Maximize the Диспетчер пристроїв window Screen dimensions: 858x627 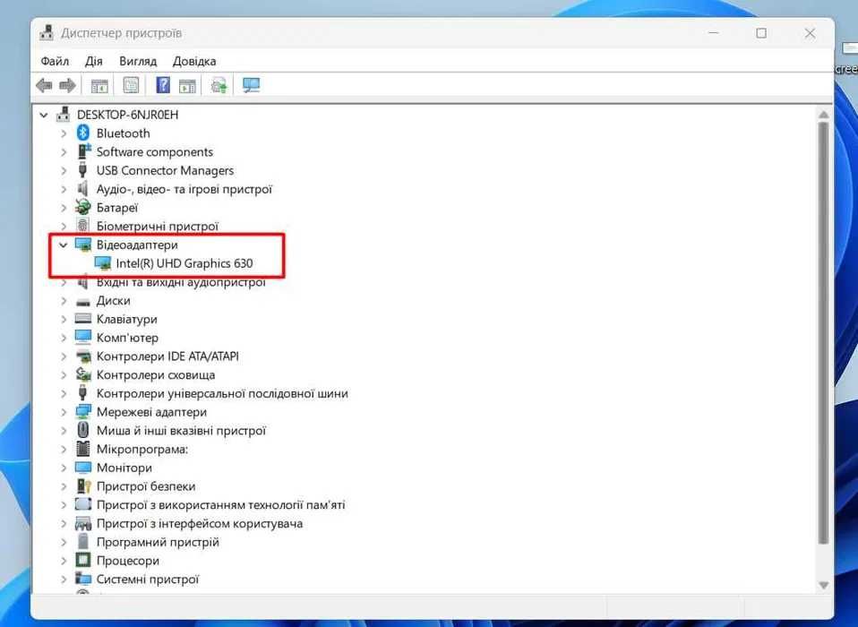pos(761,33)
